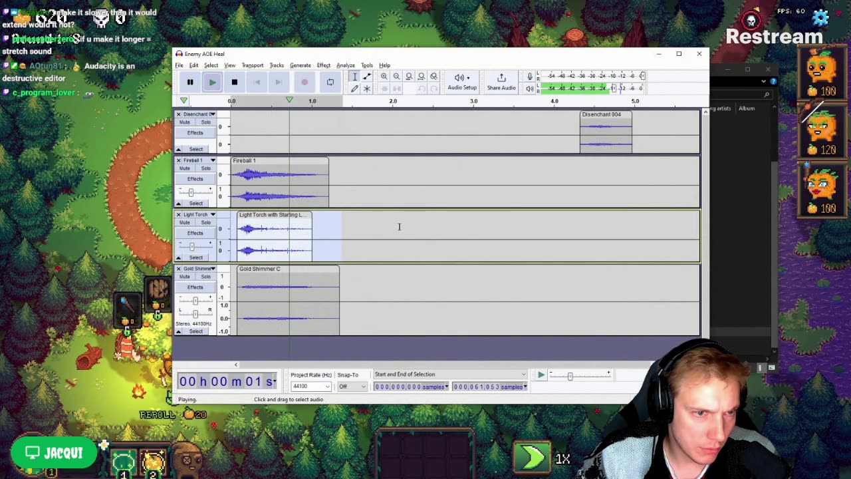Solo the Light Torch track

[206, 223]
